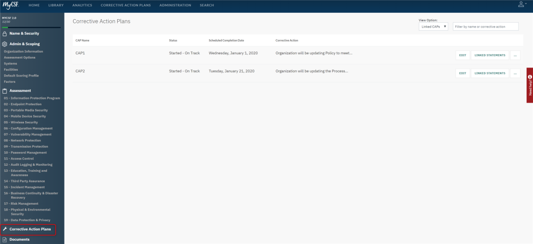This screenshot has width=533, height=244.
Task: Open Facilities in sidebar
Action: [11, 70]
